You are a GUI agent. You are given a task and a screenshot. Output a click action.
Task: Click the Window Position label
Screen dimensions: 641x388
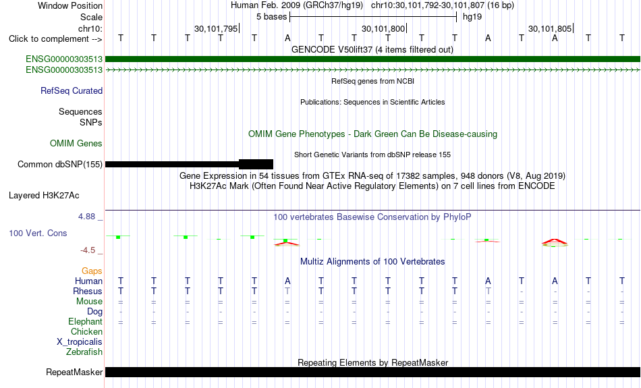pyautogui.click(x=70, y=5)
